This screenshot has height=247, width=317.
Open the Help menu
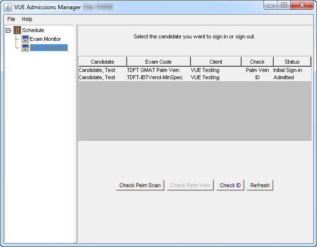point(27,19)
